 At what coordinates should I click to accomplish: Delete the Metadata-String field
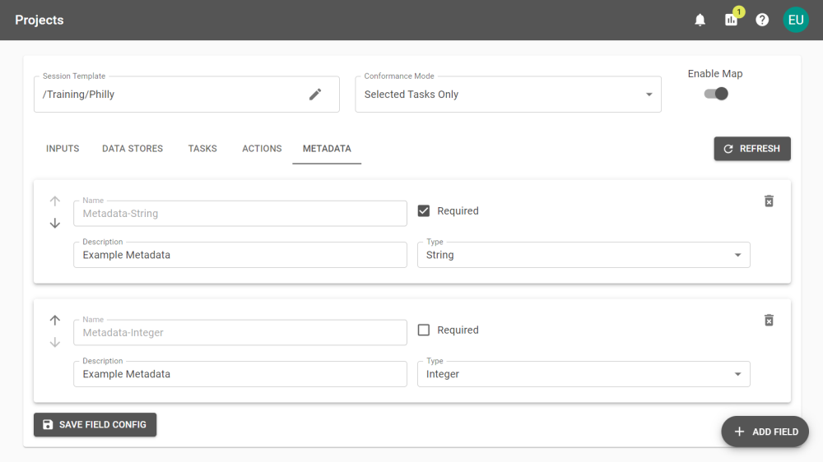click(x=769, y=201)
